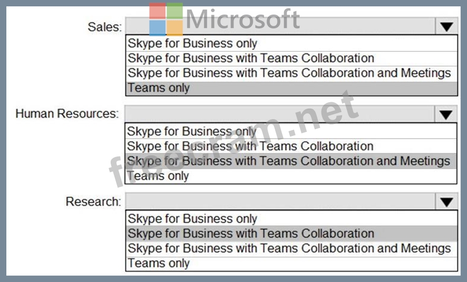Select "Teams only" in the Research list
This screenshot has width=467, height=282.
point(159,263)
